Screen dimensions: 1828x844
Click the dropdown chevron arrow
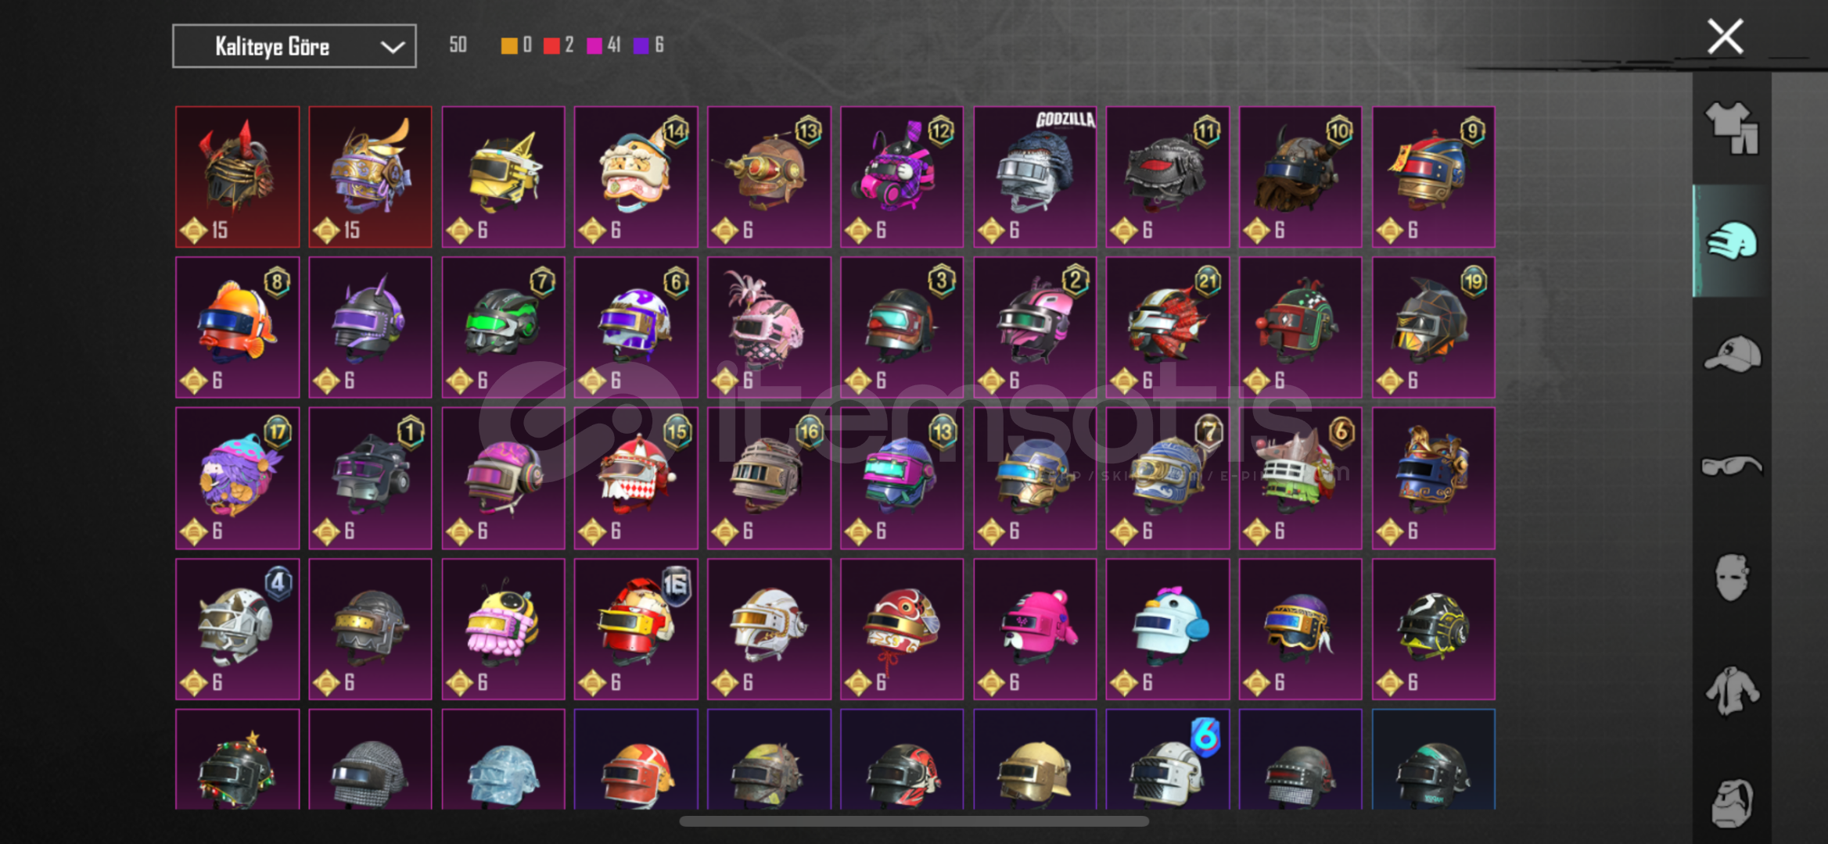coord(392,47)
